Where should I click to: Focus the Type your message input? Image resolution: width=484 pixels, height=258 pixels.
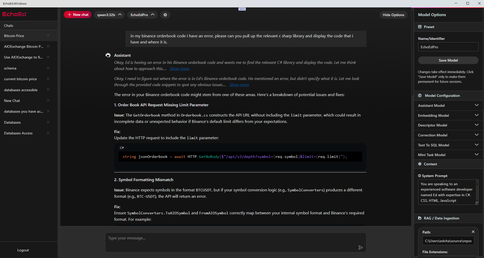[x=230, y=242]
